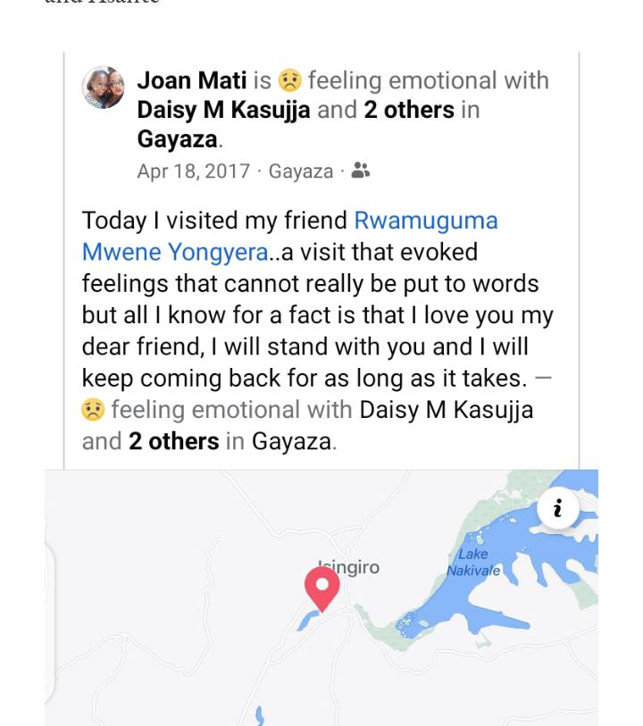Click the Lake Nakivale label on map

pyautogui.click(x=473, y=563)
